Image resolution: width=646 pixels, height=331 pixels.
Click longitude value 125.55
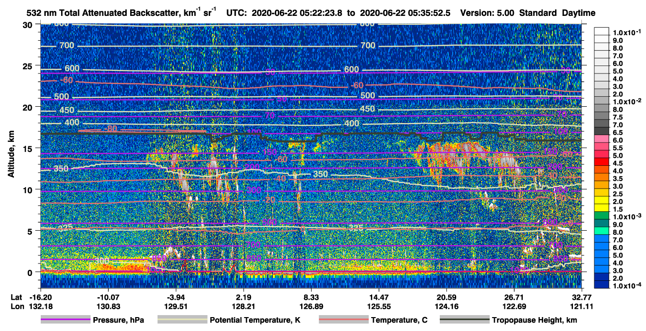coord(379,306)
